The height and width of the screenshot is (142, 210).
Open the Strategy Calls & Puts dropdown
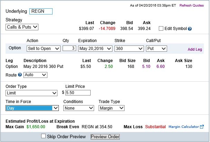tap(22, 27)
